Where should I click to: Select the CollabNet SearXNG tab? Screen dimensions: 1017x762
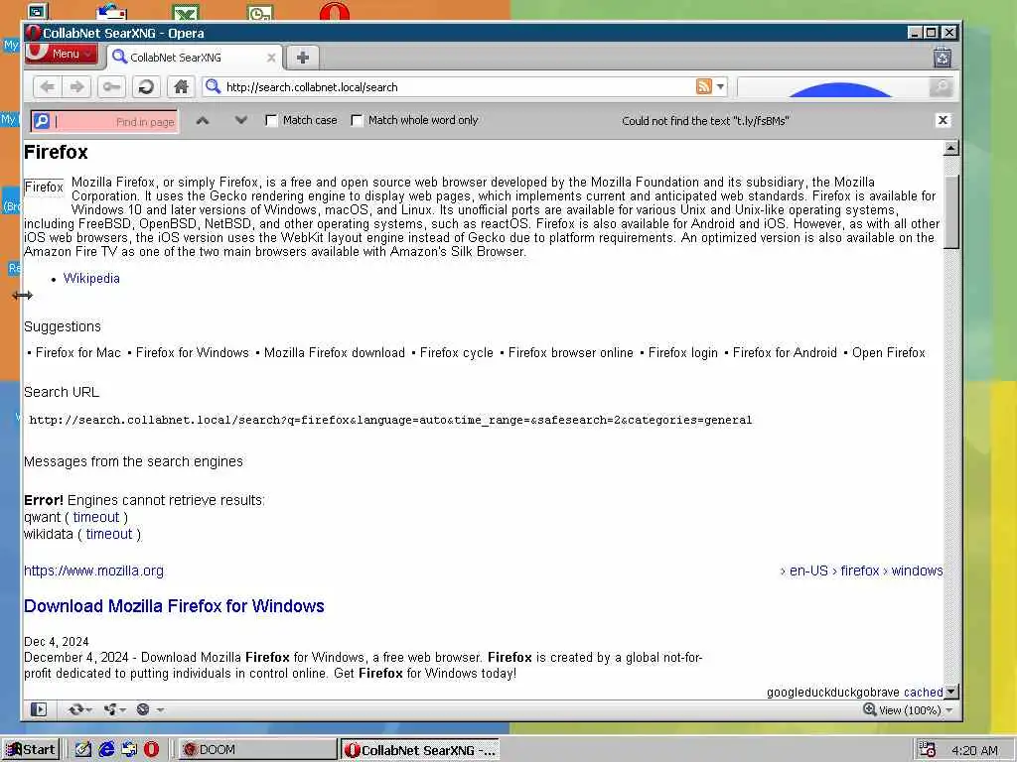pyautogui.click(x=194, y=58)
